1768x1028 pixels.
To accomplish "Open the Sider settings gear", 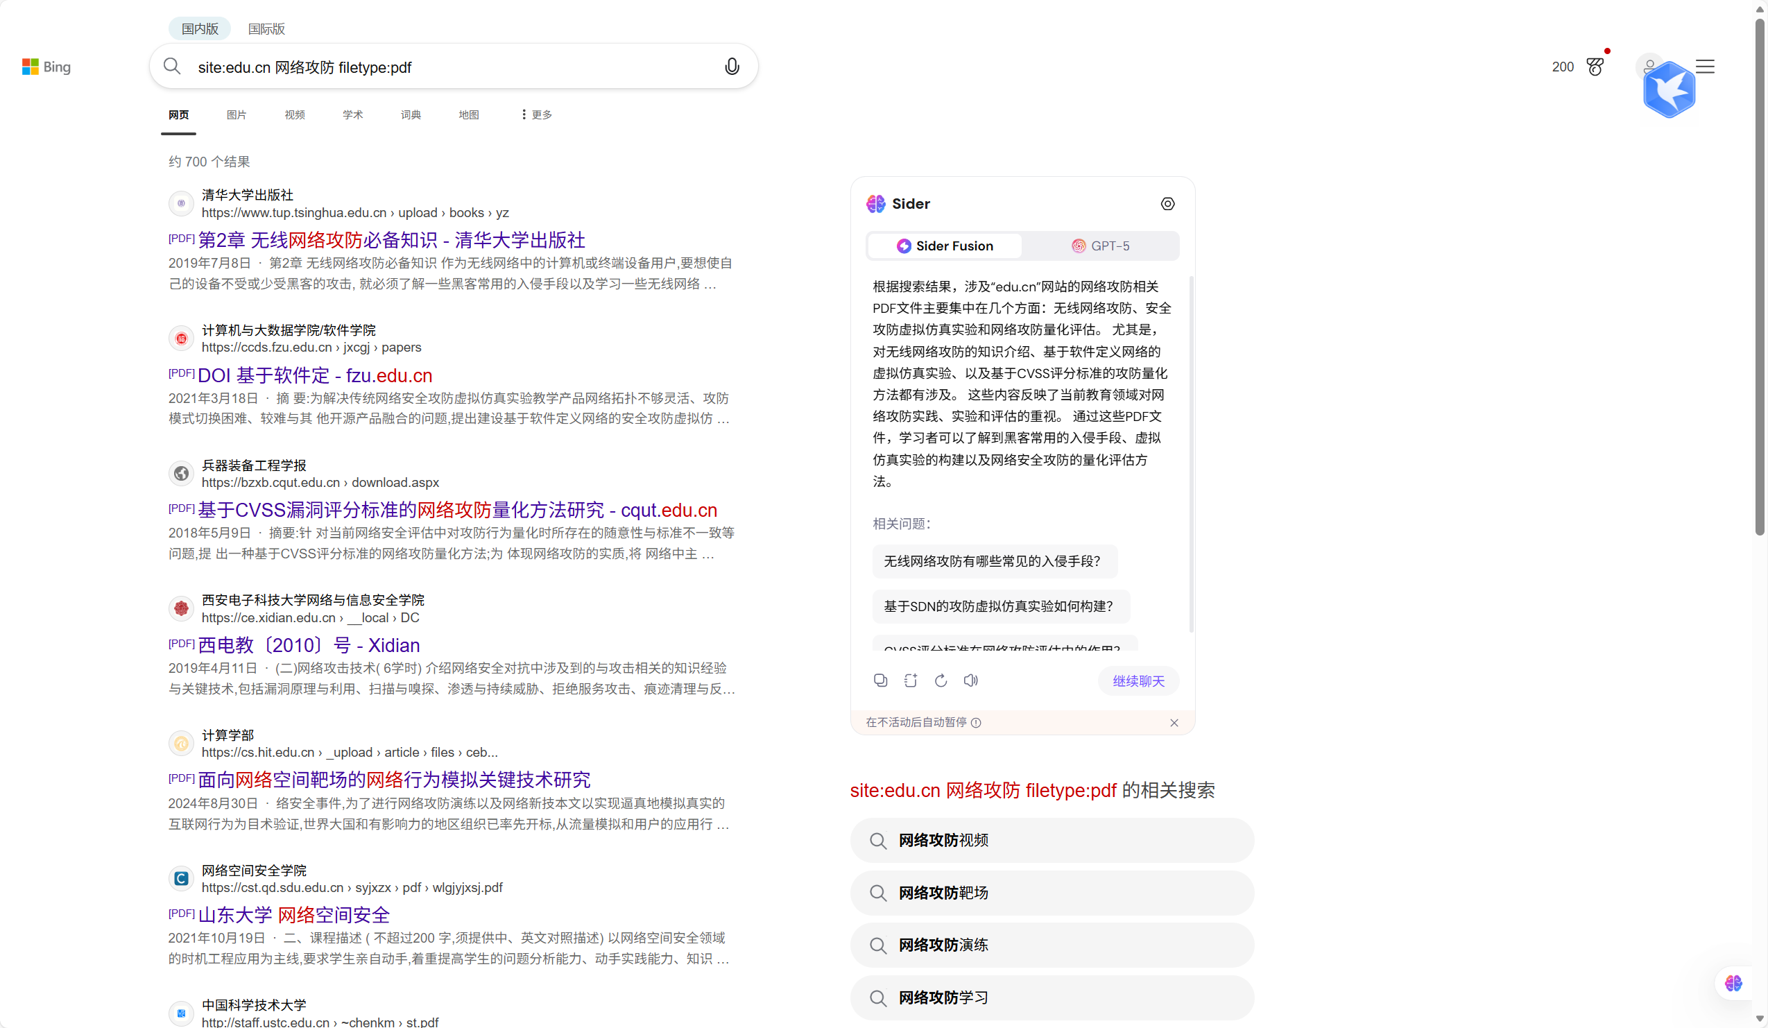I will coord(1167,203).
